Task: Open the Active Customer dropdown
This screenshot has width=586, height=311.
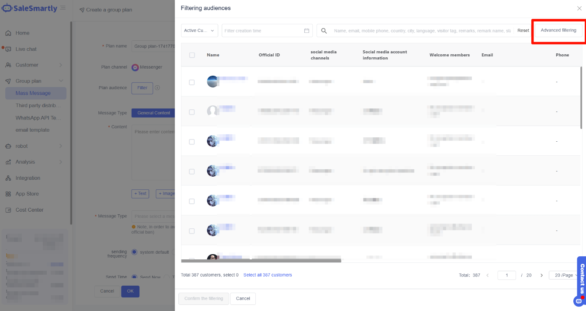Action: (x=199, y=31)
